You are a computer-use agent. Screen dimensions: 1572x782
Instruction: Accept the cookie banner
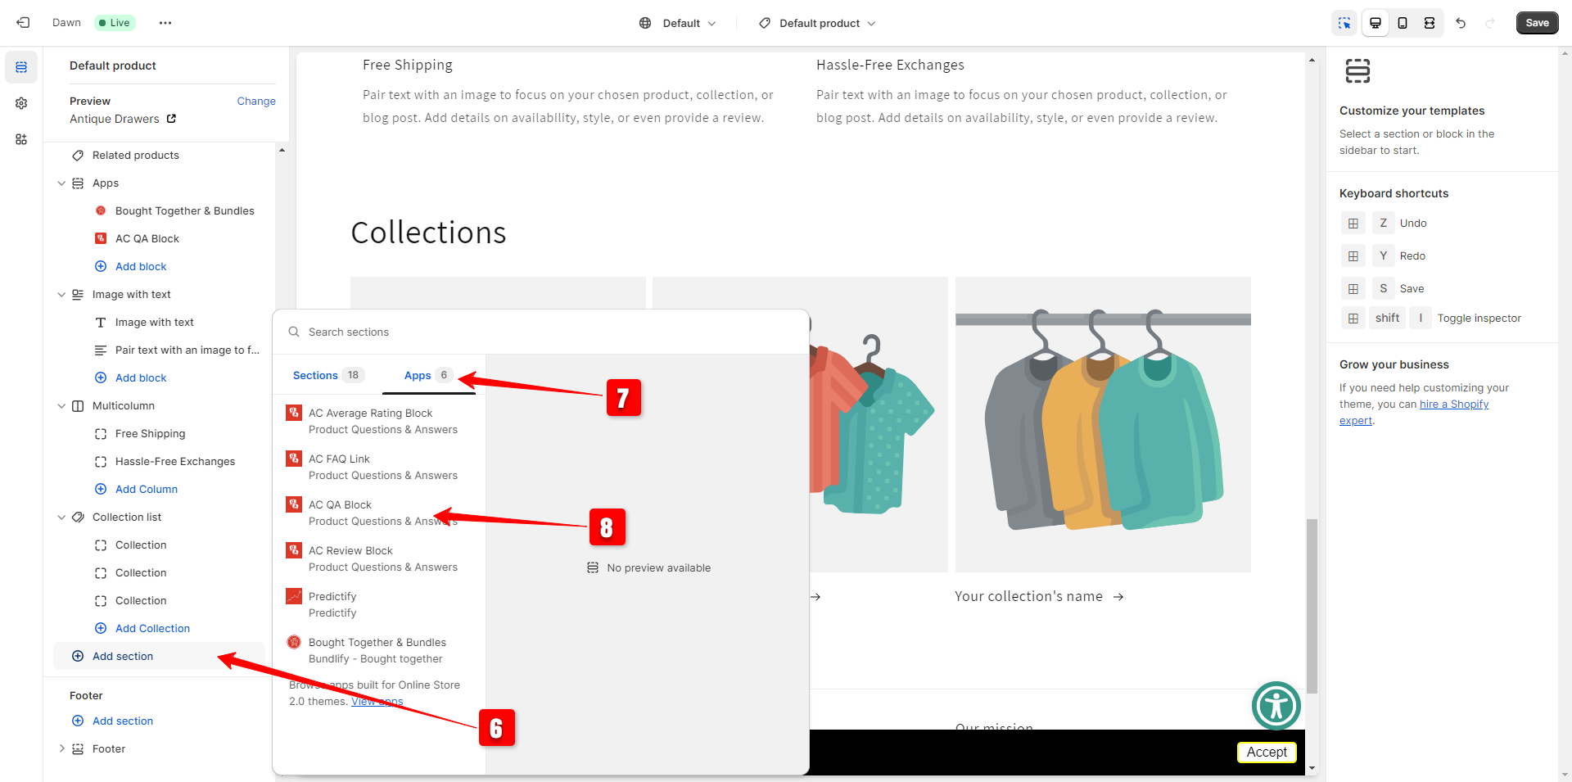(1267, 753)
